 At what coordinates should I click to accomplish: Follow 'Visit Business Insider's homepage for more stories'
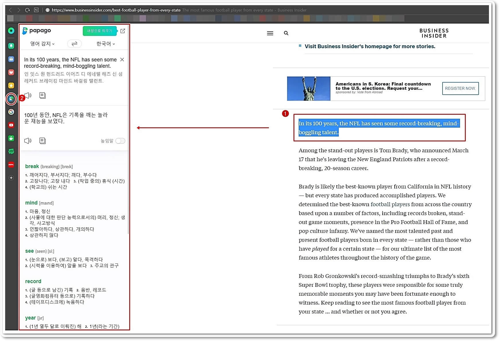pyautogui.click(x=370, y=46)
